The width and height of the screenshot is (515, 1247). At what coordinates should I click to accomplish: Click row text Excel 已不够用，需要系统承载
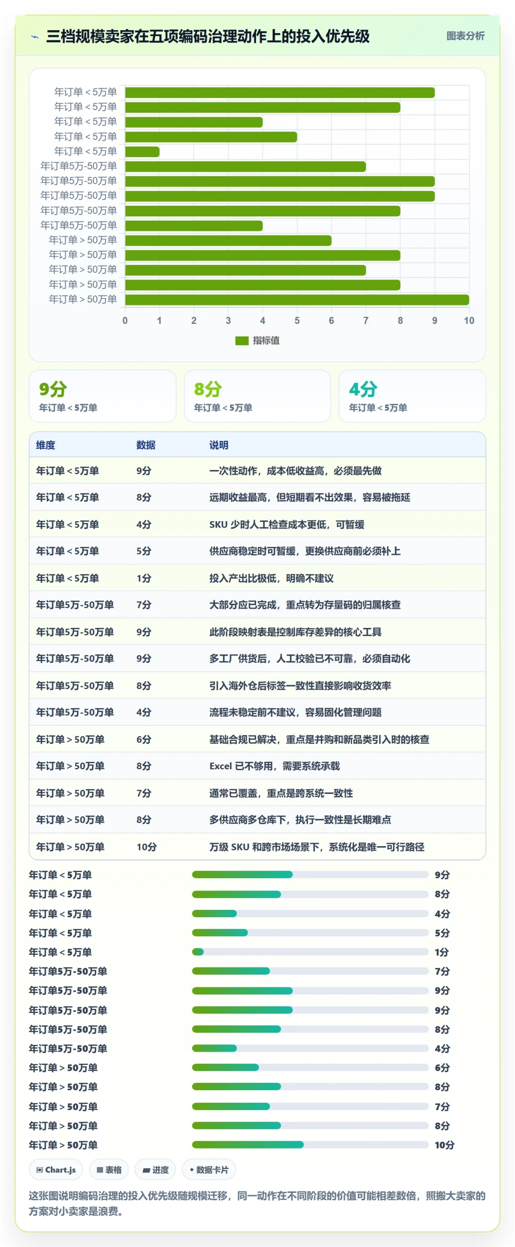click(275, 766)
